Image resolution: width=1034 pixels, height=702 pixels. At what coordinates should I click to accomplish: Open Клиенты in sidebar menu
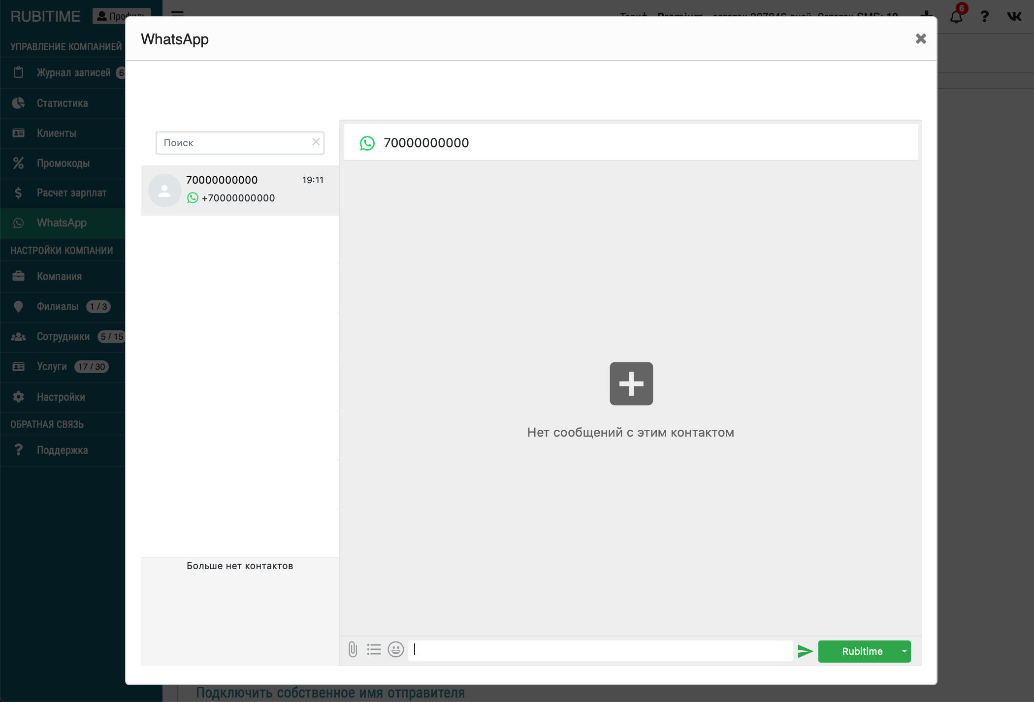[56, 133]
